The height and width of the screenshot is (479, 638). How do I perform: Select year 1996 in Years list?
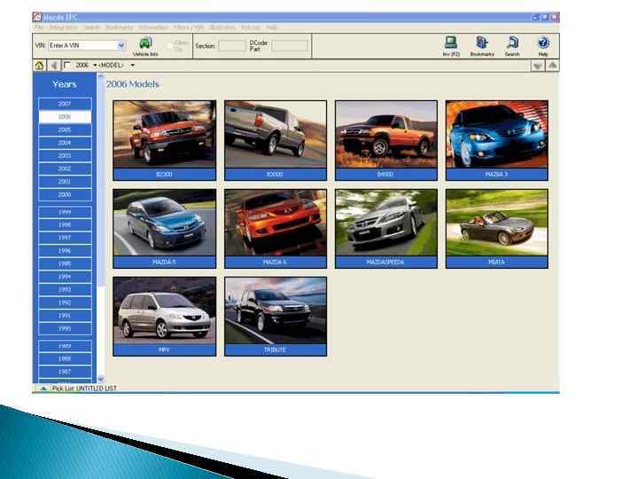coord(65,251)
